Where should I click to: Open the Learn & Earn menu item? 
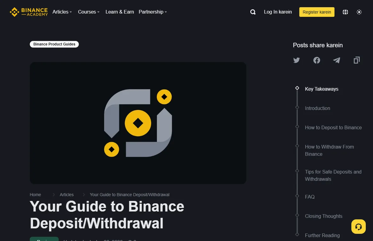click(x=120, y=12)
